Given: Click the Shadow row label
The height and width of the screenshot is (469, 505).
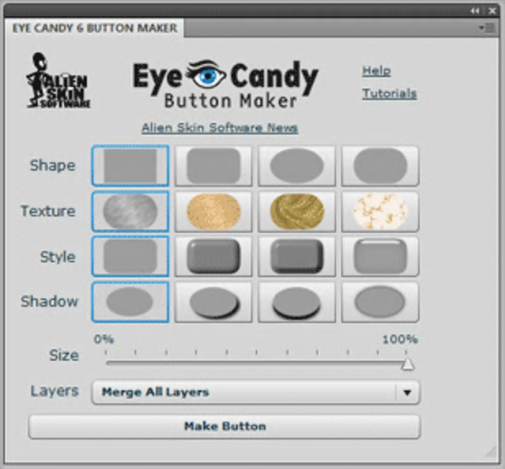Looking at the screenshot, I should coord(50,302).
